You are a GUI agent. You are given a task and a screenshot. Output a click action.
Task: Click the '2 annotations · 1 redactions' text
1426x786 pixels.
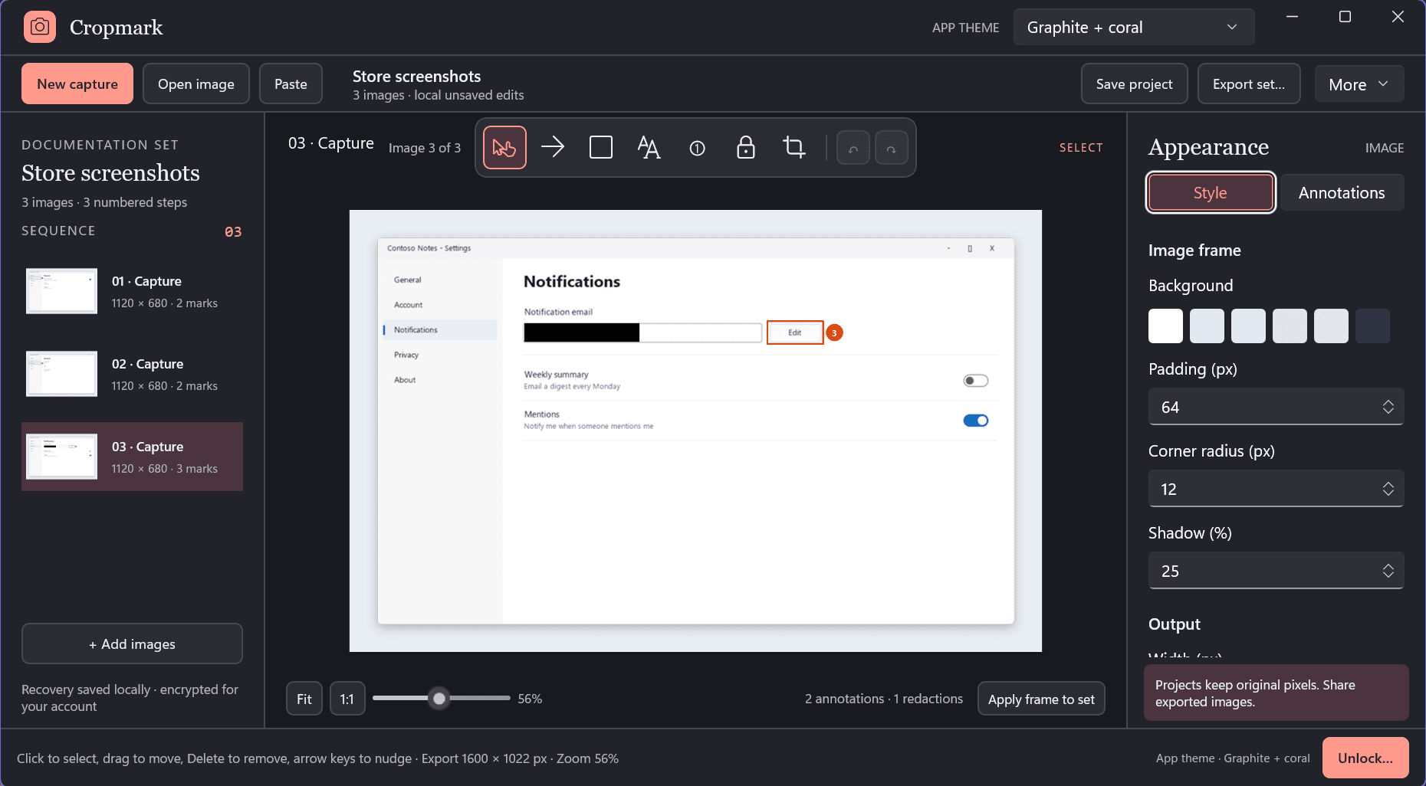point(884,699)
